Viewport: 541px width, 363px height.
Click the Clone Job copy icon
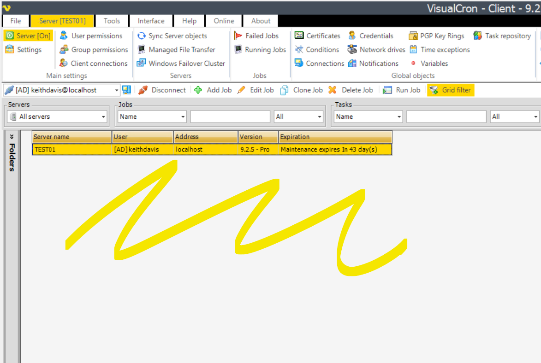click(284, 90)
